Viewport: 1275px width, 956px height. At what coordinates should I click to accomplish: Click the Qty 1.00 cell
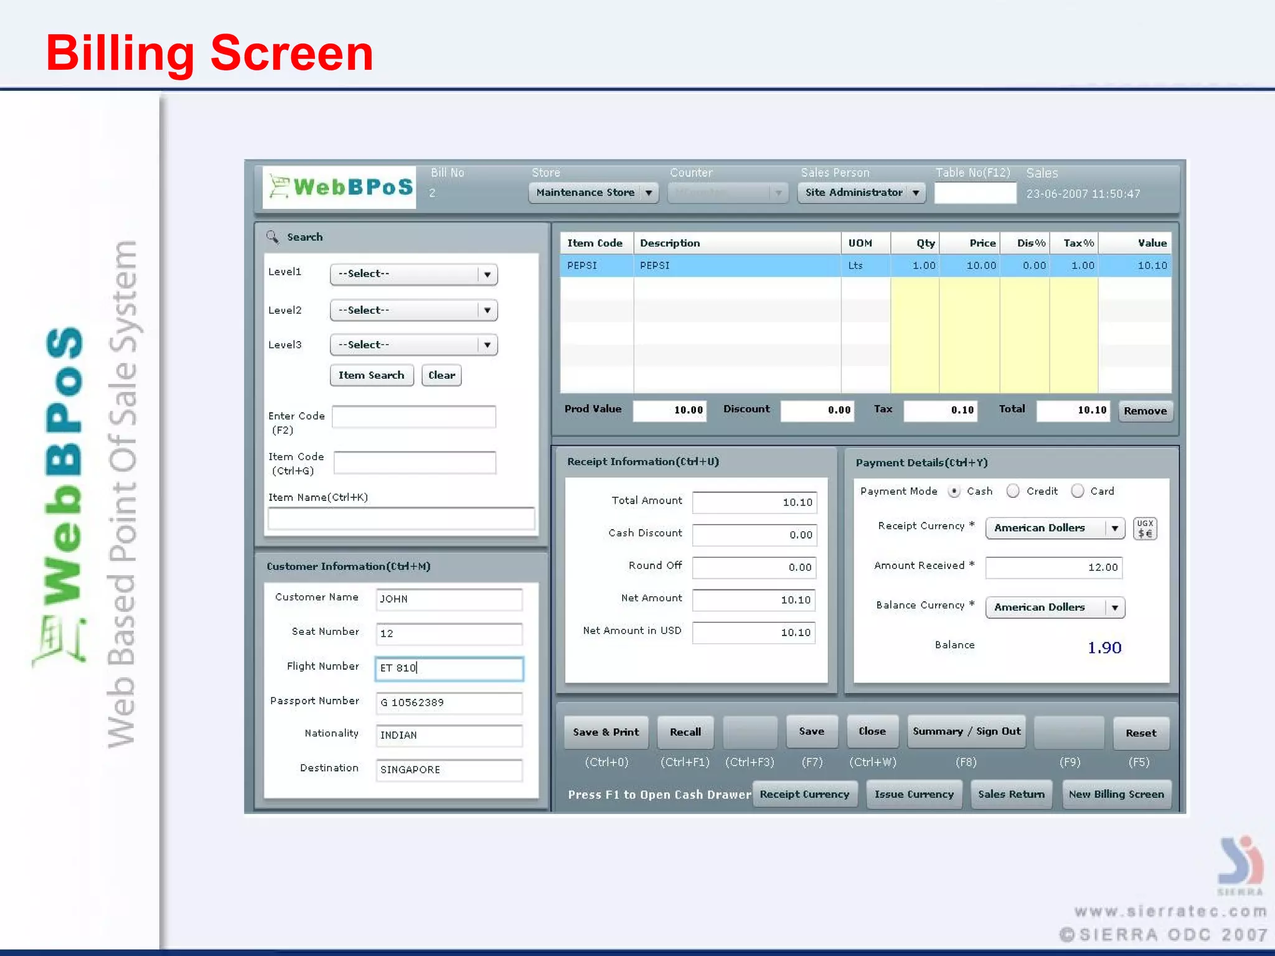click(915, 266)
